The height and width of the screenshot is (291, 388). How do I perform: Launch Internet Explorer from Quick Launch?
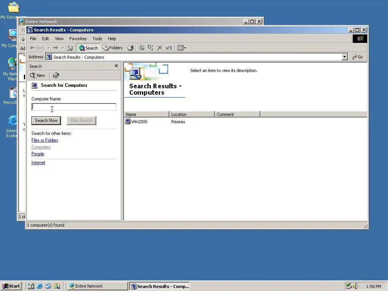tap(39, 286)
